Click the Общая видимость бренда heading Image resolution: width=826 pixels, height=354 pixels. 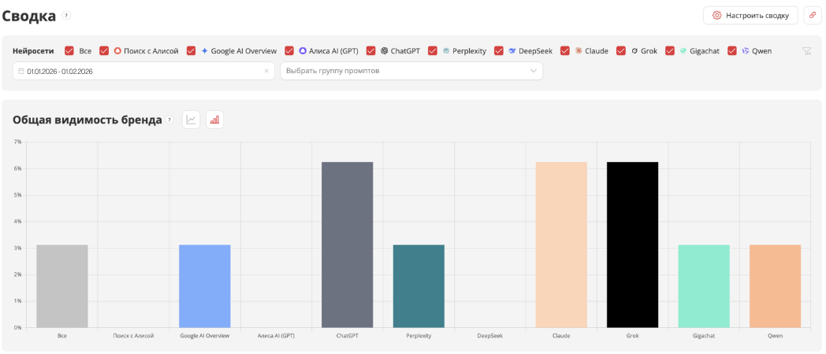[87, 120]
